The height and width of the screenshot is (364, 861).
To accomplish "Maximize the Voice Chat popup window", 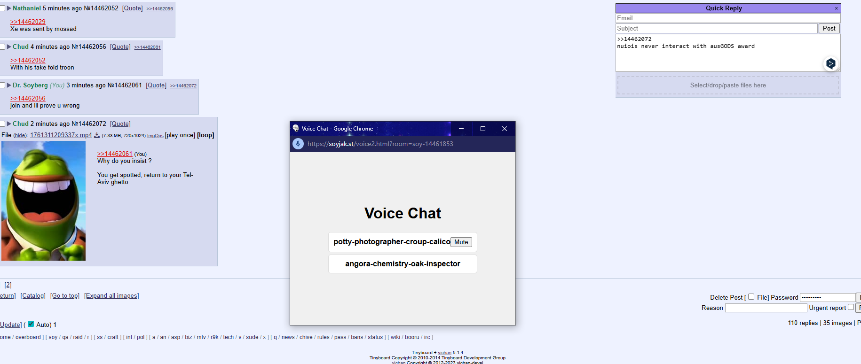I will (x=482, y=129).
